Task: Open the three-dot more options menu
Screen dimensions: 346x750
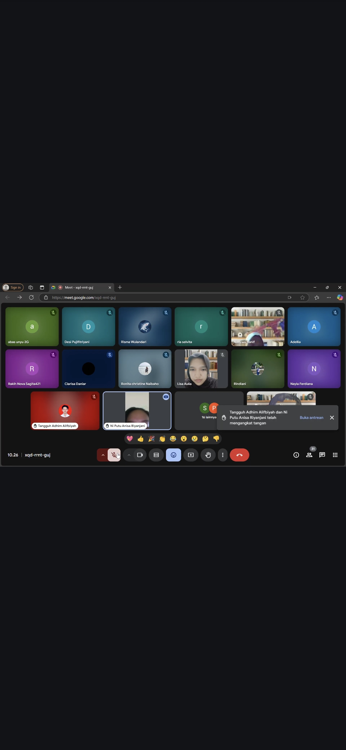Action: tap(223, 455)
